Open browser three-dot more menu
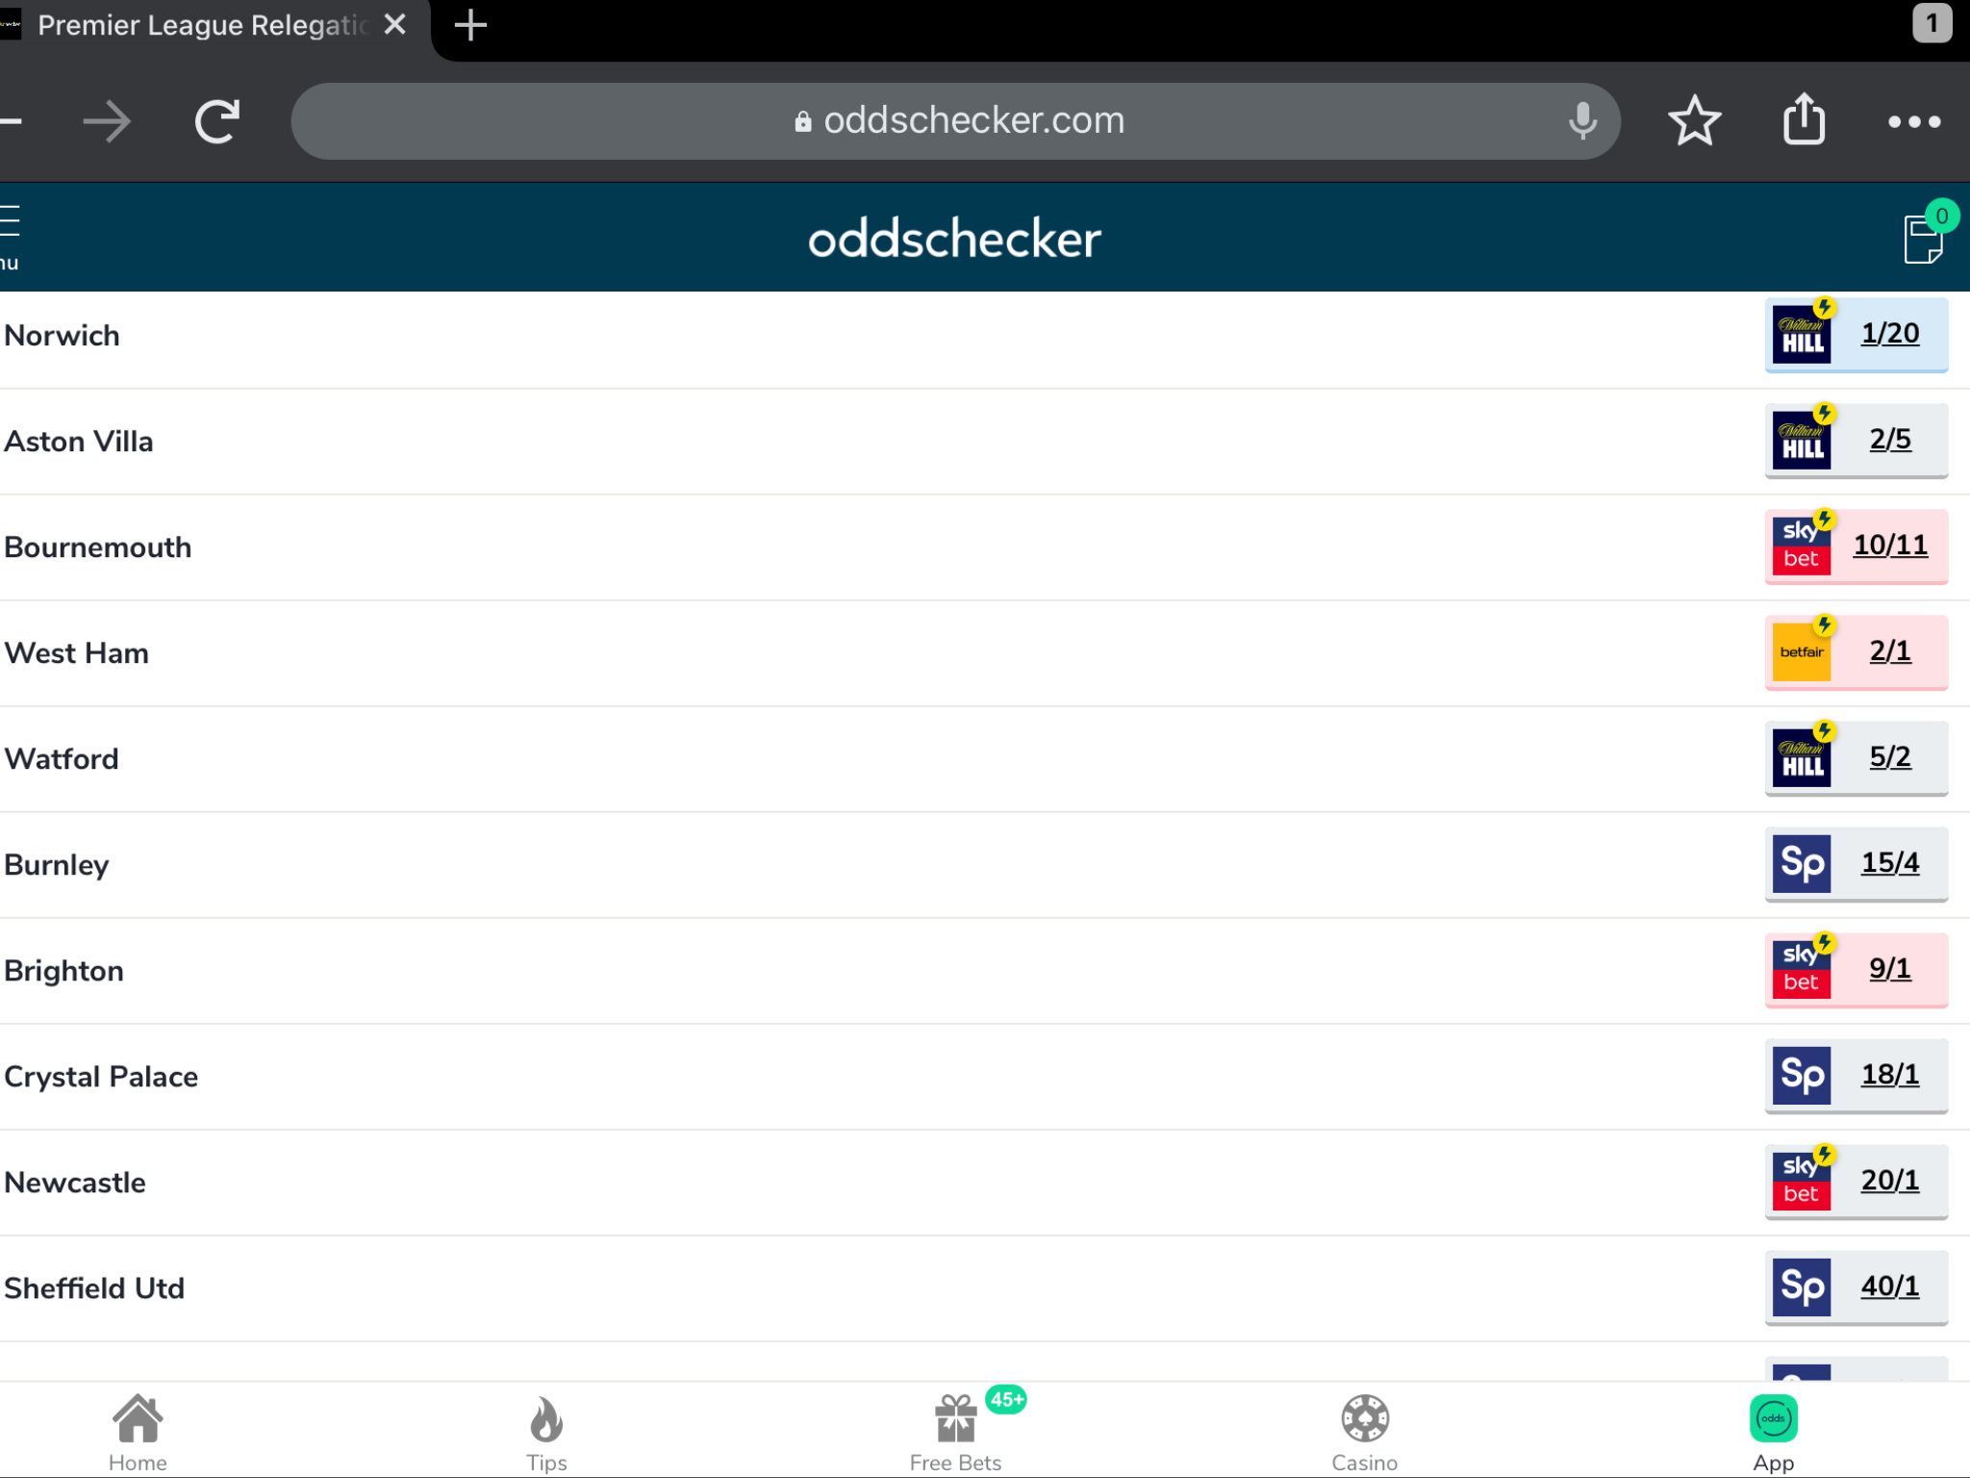This screenshot has width=1970, height=1478. pos(1914,122)
